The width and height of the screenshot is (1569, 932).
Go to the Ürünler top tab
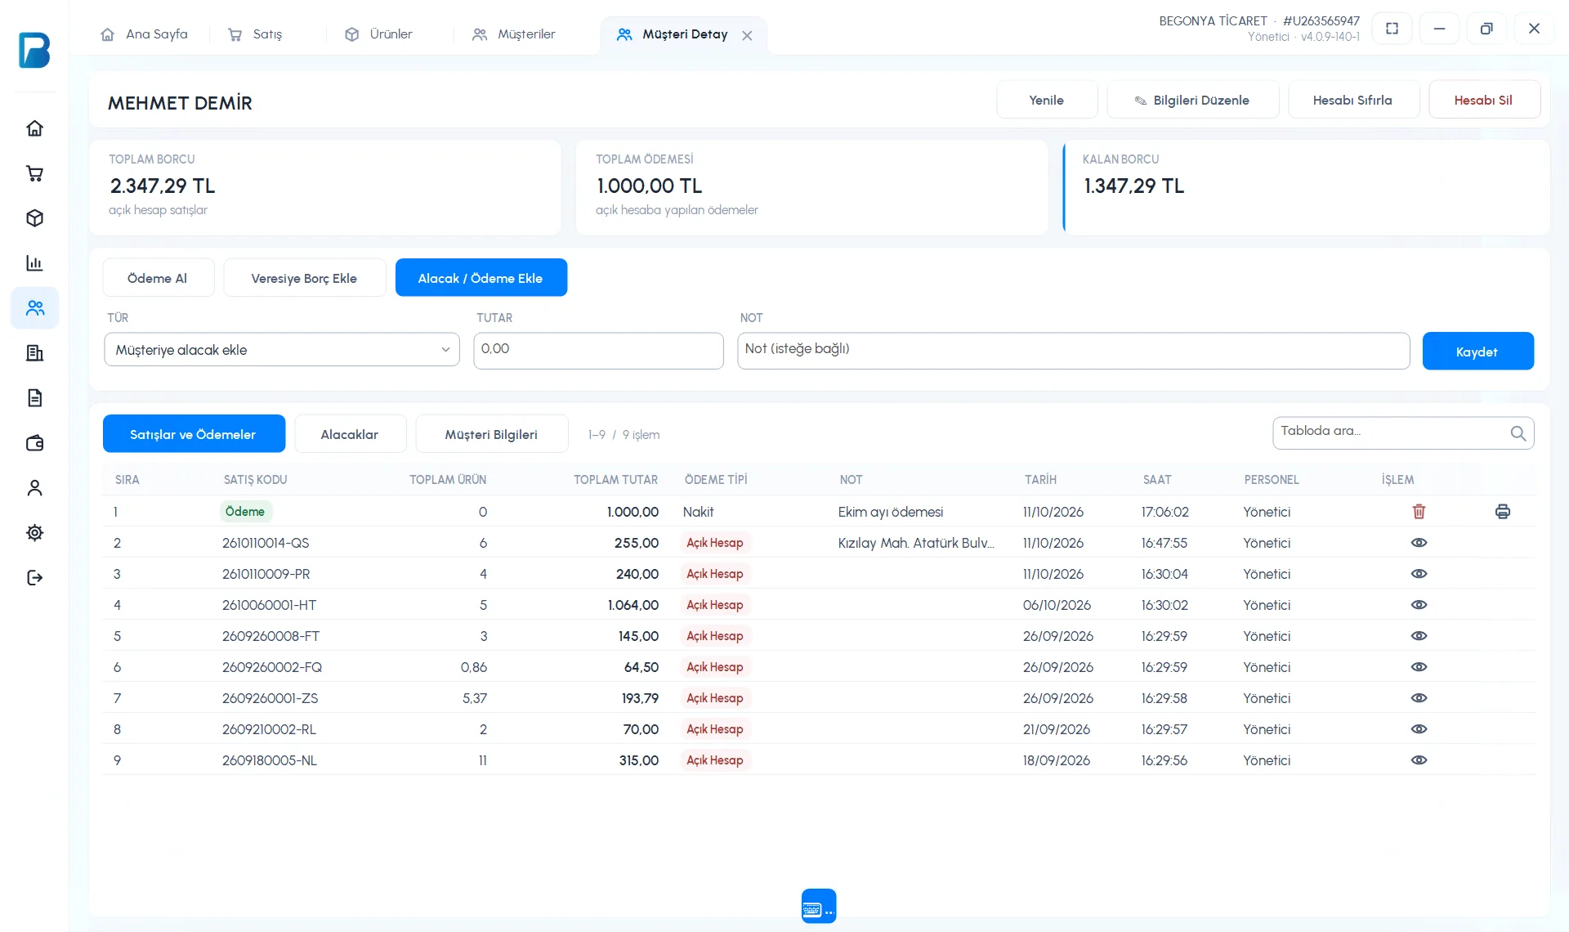[x=379, y=34]
